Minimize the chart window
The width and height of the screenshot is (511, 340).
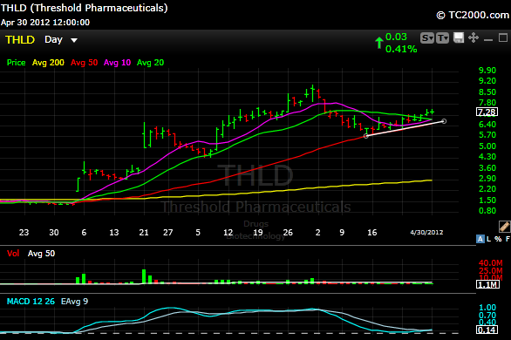(x=488, y=40)
